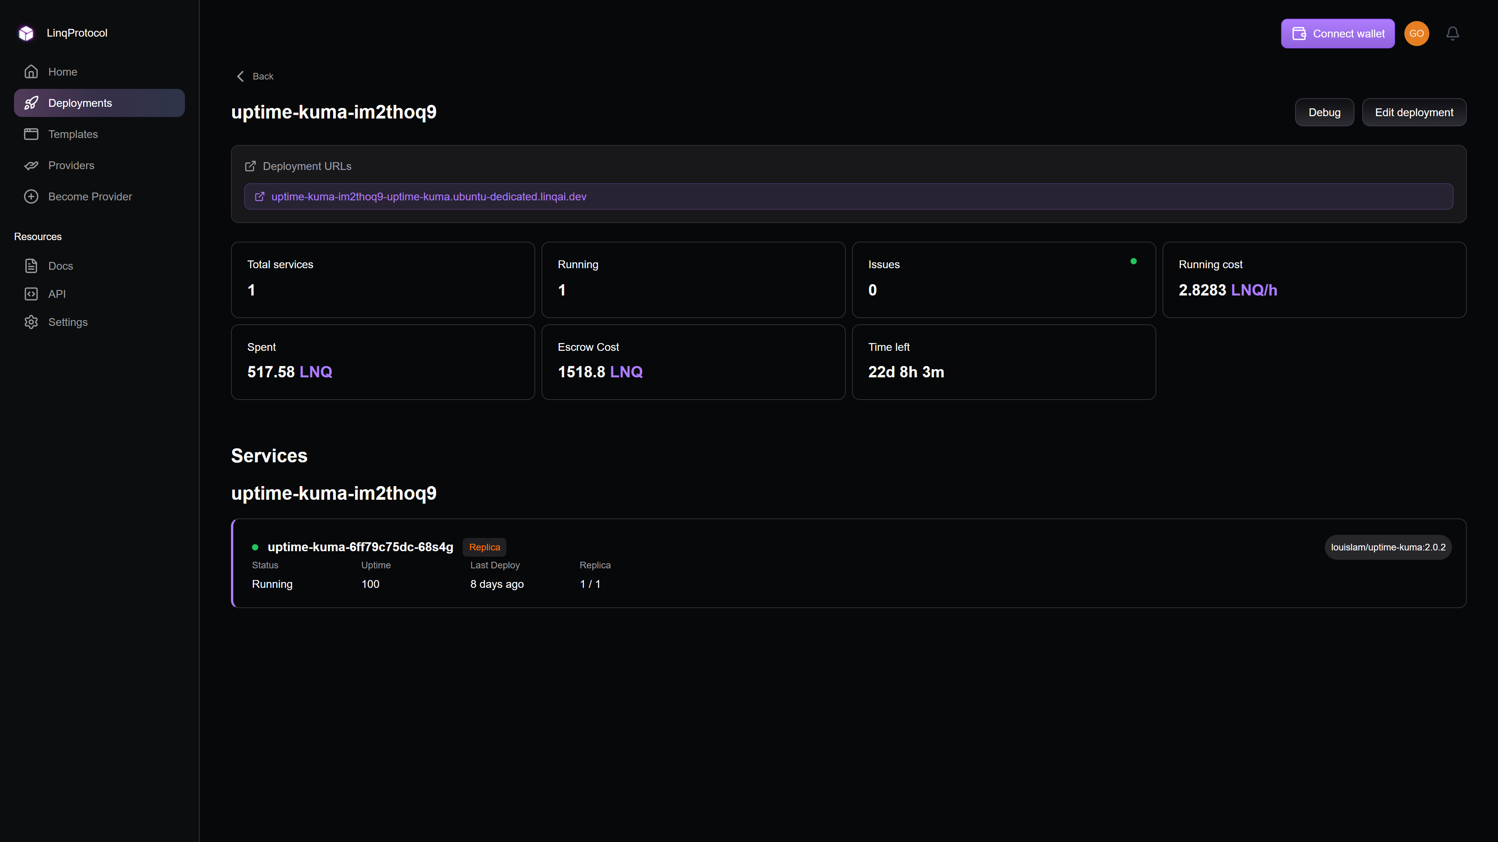1498x842 pixels.
Task: Click the Templates icon
Action: click(x=31, y=134)
